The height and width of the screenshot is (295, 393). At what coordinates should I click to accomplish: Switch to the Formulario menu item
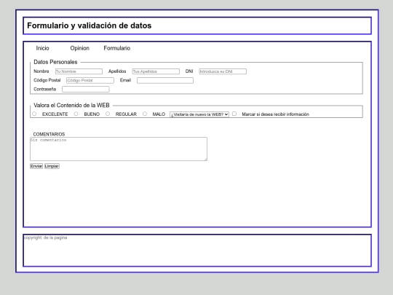coord(117,48)
